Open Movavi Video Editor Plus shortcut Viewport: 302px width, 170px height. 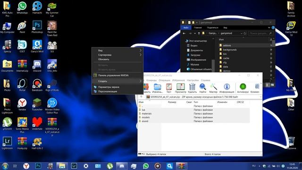(52, 106)
